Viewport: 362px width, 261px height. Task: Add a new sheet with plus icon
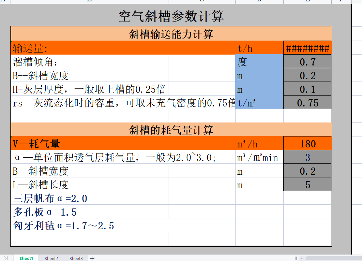[92, 258]
